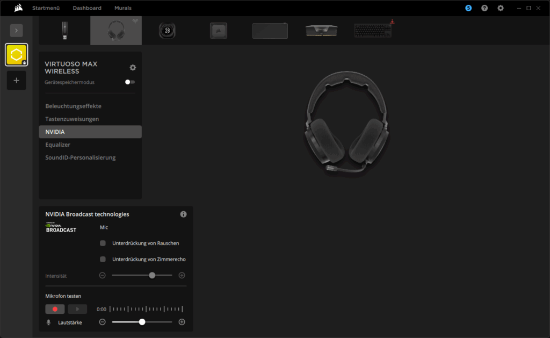
Task: Toggle the Gerätespeichermodus switch
Action: pyautogui.click(x=129, y=82)
